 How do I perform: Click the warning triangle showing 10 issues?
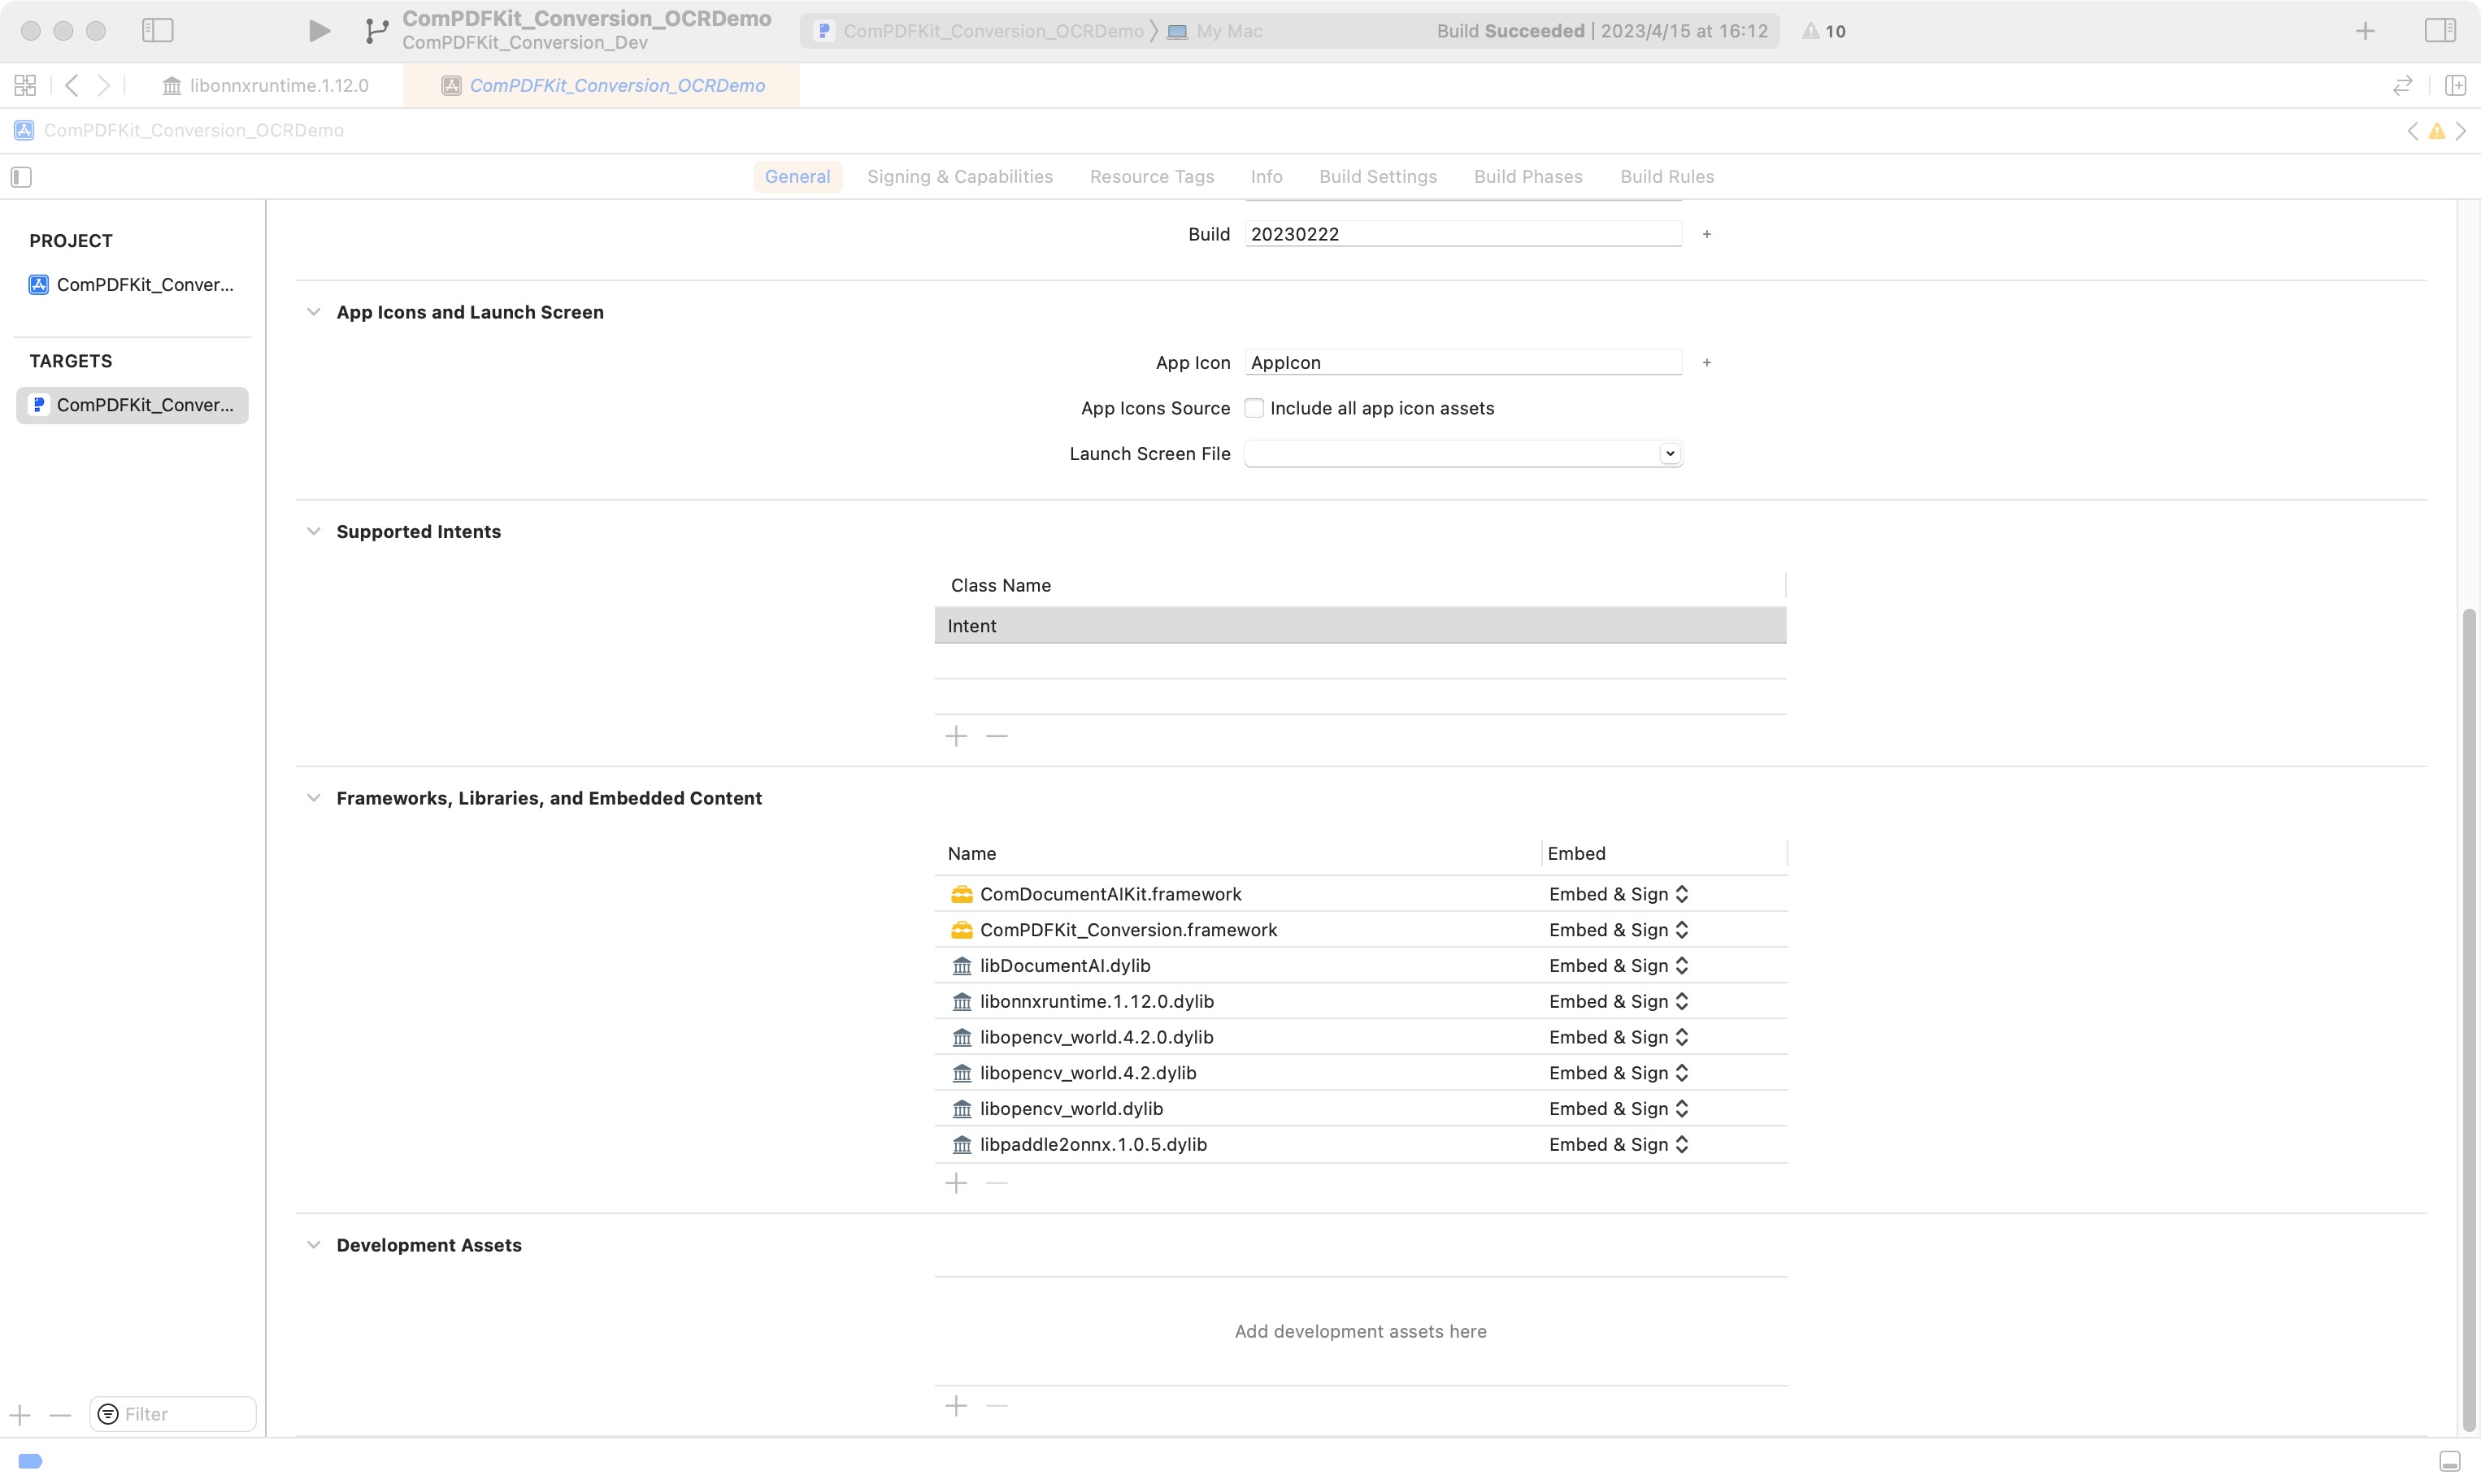tap(1824, 31)
